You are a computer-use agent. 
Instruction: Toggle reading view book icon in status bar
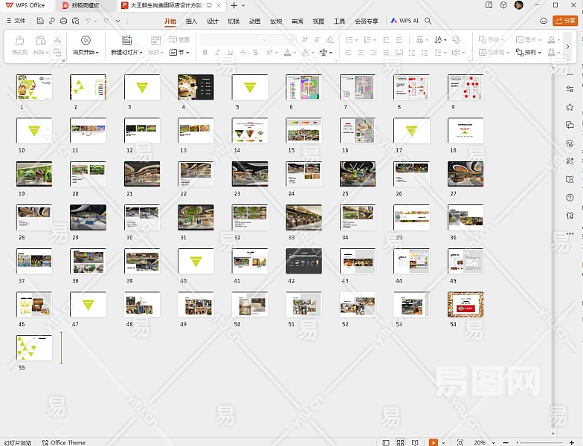click(x=413, y=442)
